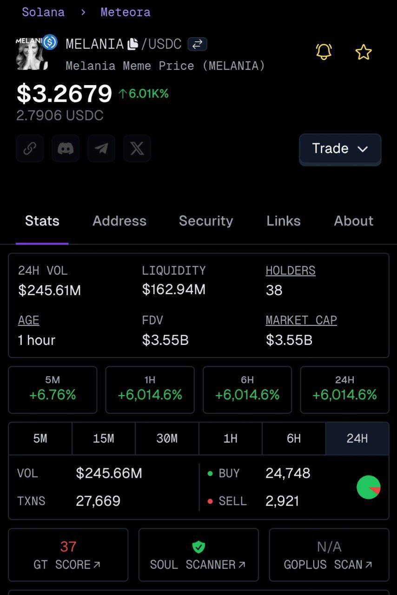
Task: Add MELANIA to favorites with star icon
Action: 364,52
